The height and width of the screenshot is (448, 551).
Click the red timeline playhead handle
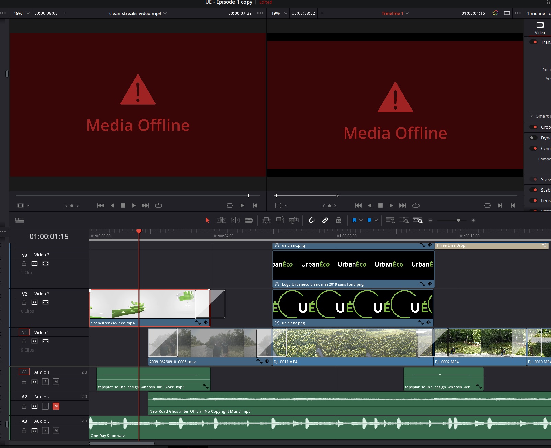[139, 232]
